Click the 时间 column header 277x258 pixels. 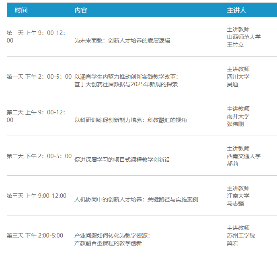[x=21, y=10]
